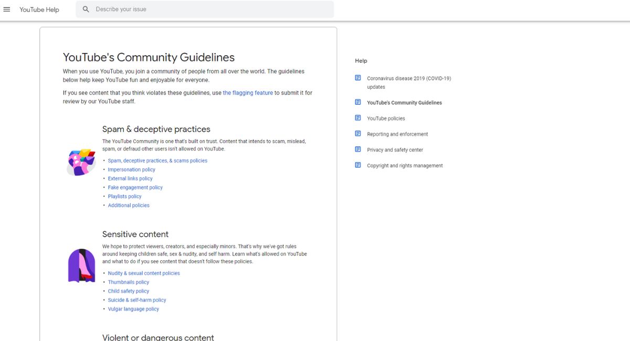
Task: Click the Reporting and enforcement article icon
Action: point(358,134)
